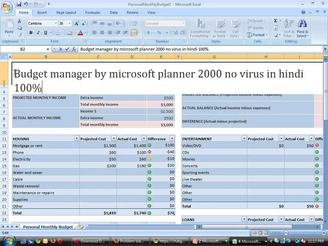Switch to the Page Layout tab
Viewport: 328px width, 246px height.
(66, 12)
